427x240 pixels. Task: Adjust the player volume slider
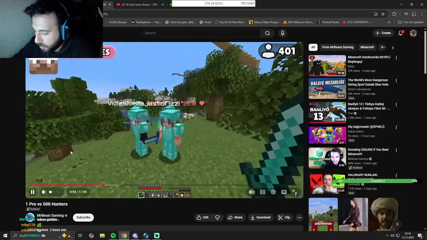tap(55, 192)
